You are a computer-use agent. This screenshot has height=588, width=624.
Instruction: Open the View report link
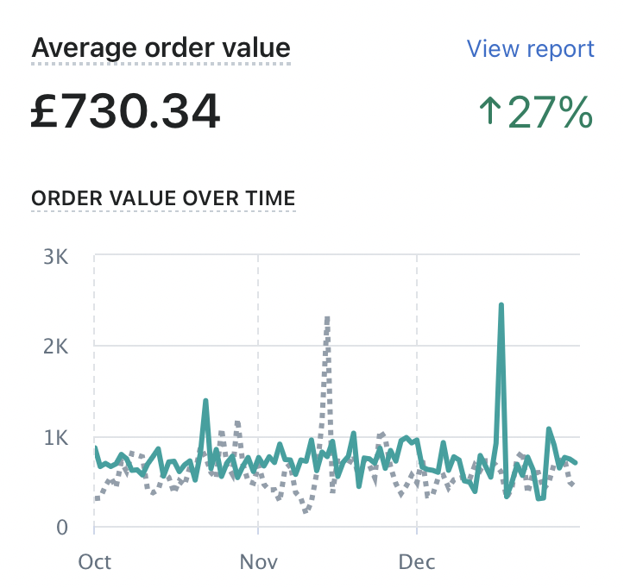click(x=530, y=48)
